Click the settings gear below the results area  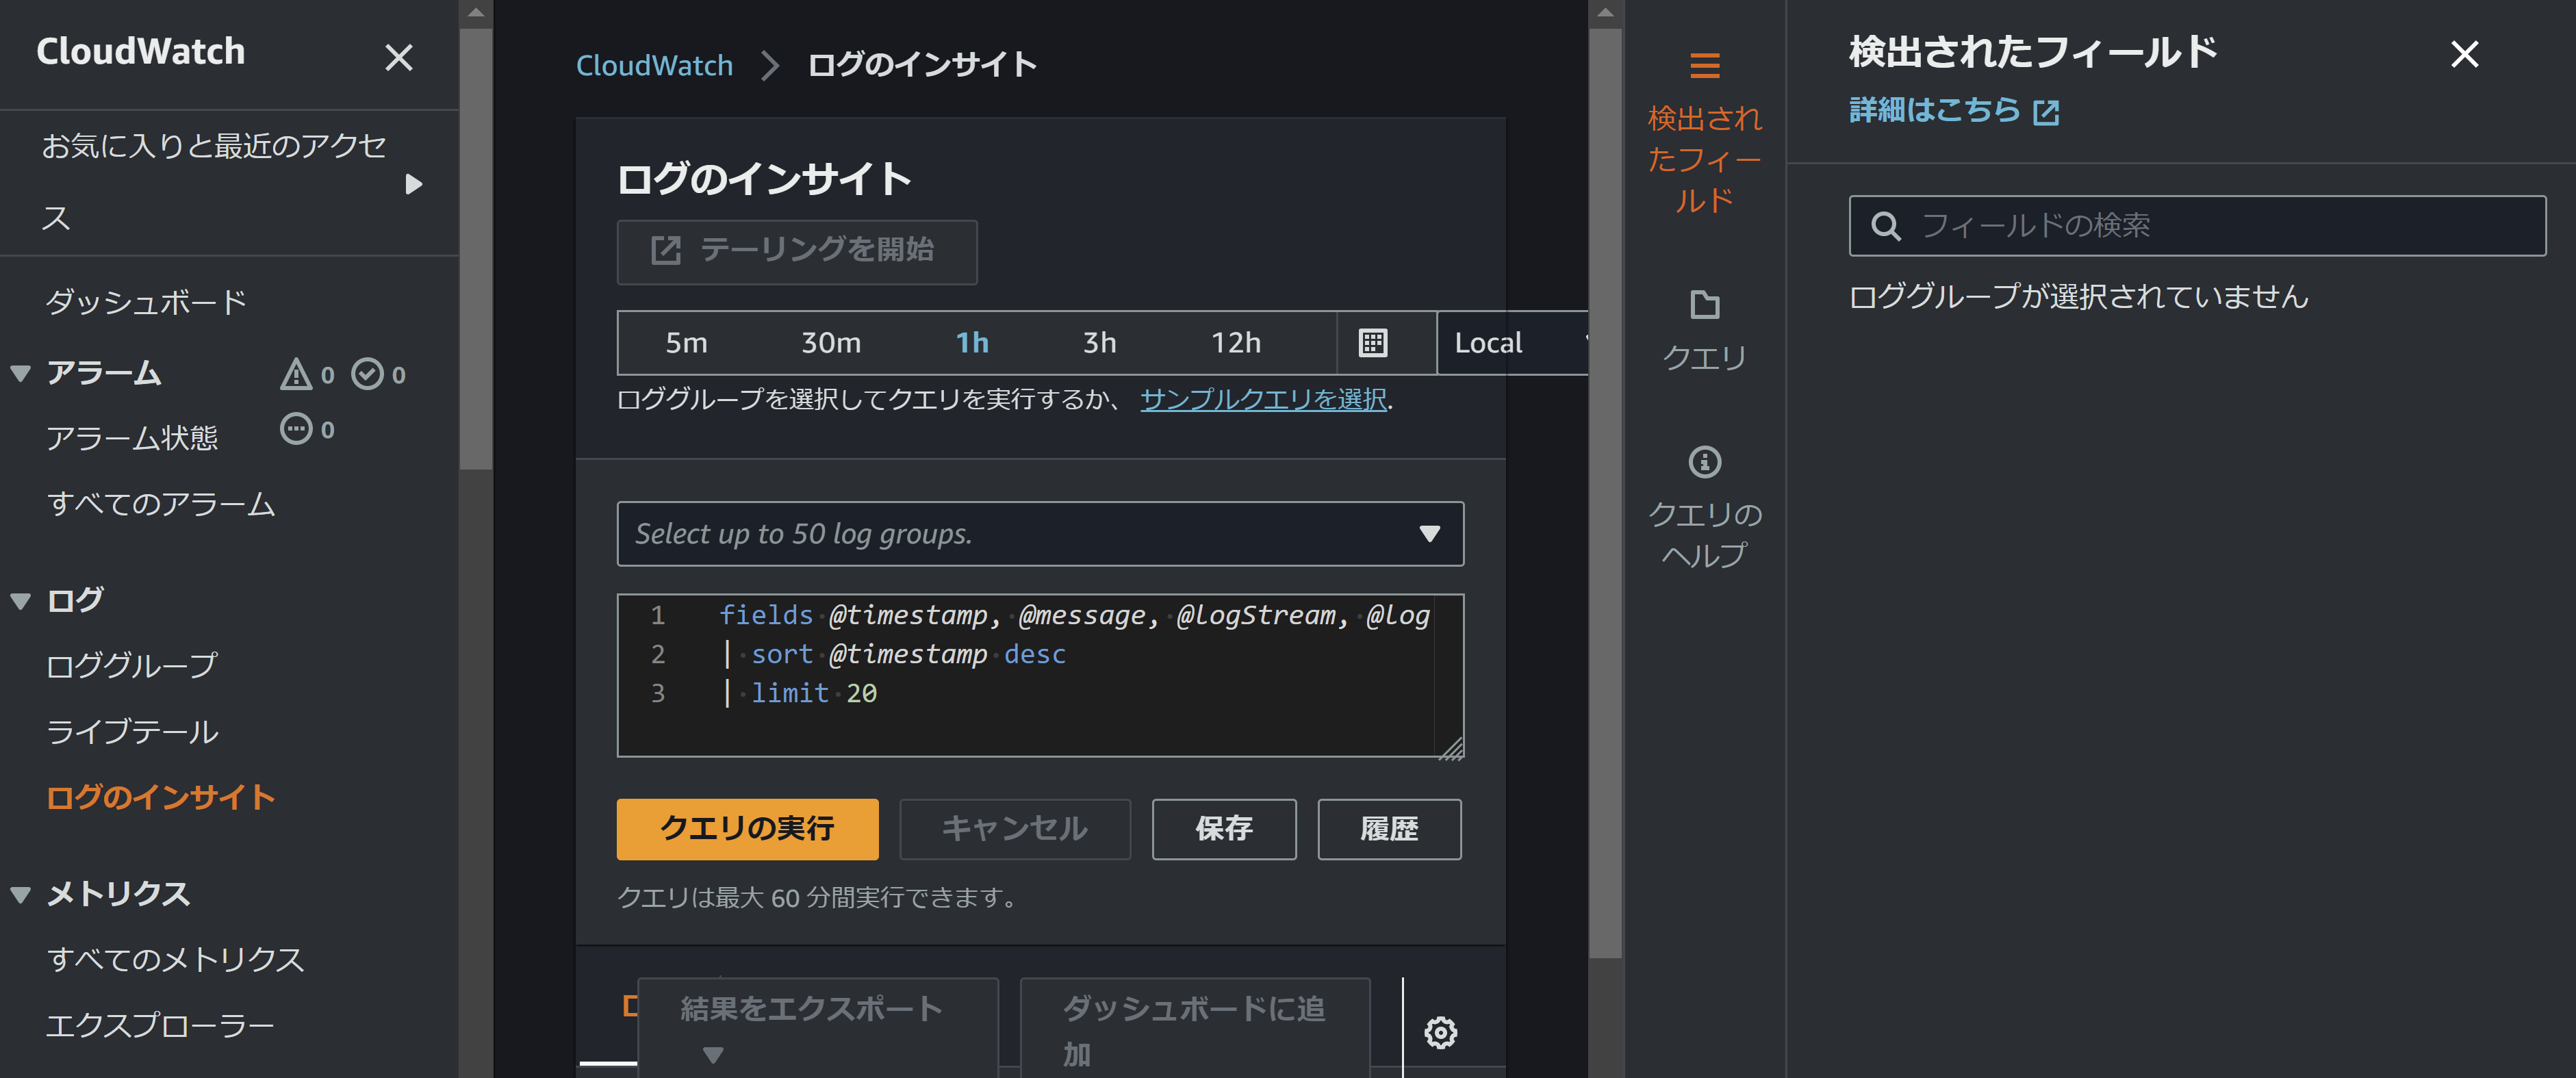[1440, 1033]
